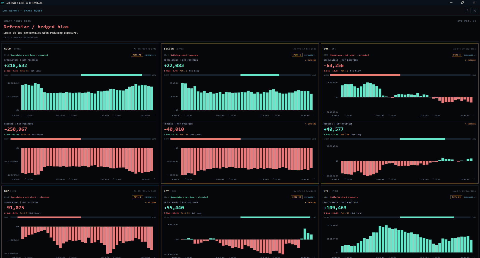Click SILVER speculators value +22,083
Viewport: 480px width, 258px height.
point(174,65)
